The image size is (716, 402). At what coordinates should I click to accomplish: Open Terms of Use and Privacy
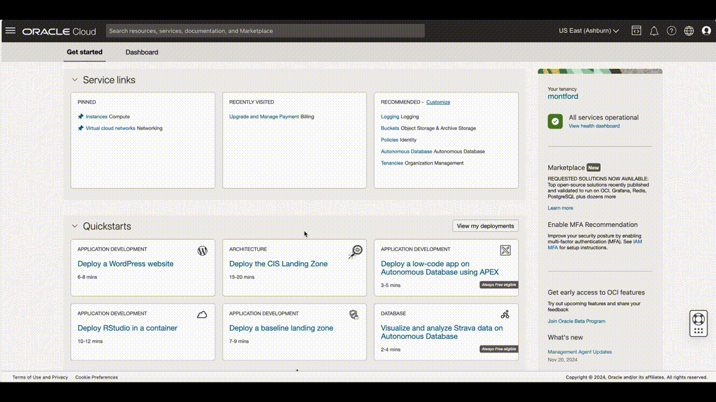pyautogui.click(x=40, y=377)
